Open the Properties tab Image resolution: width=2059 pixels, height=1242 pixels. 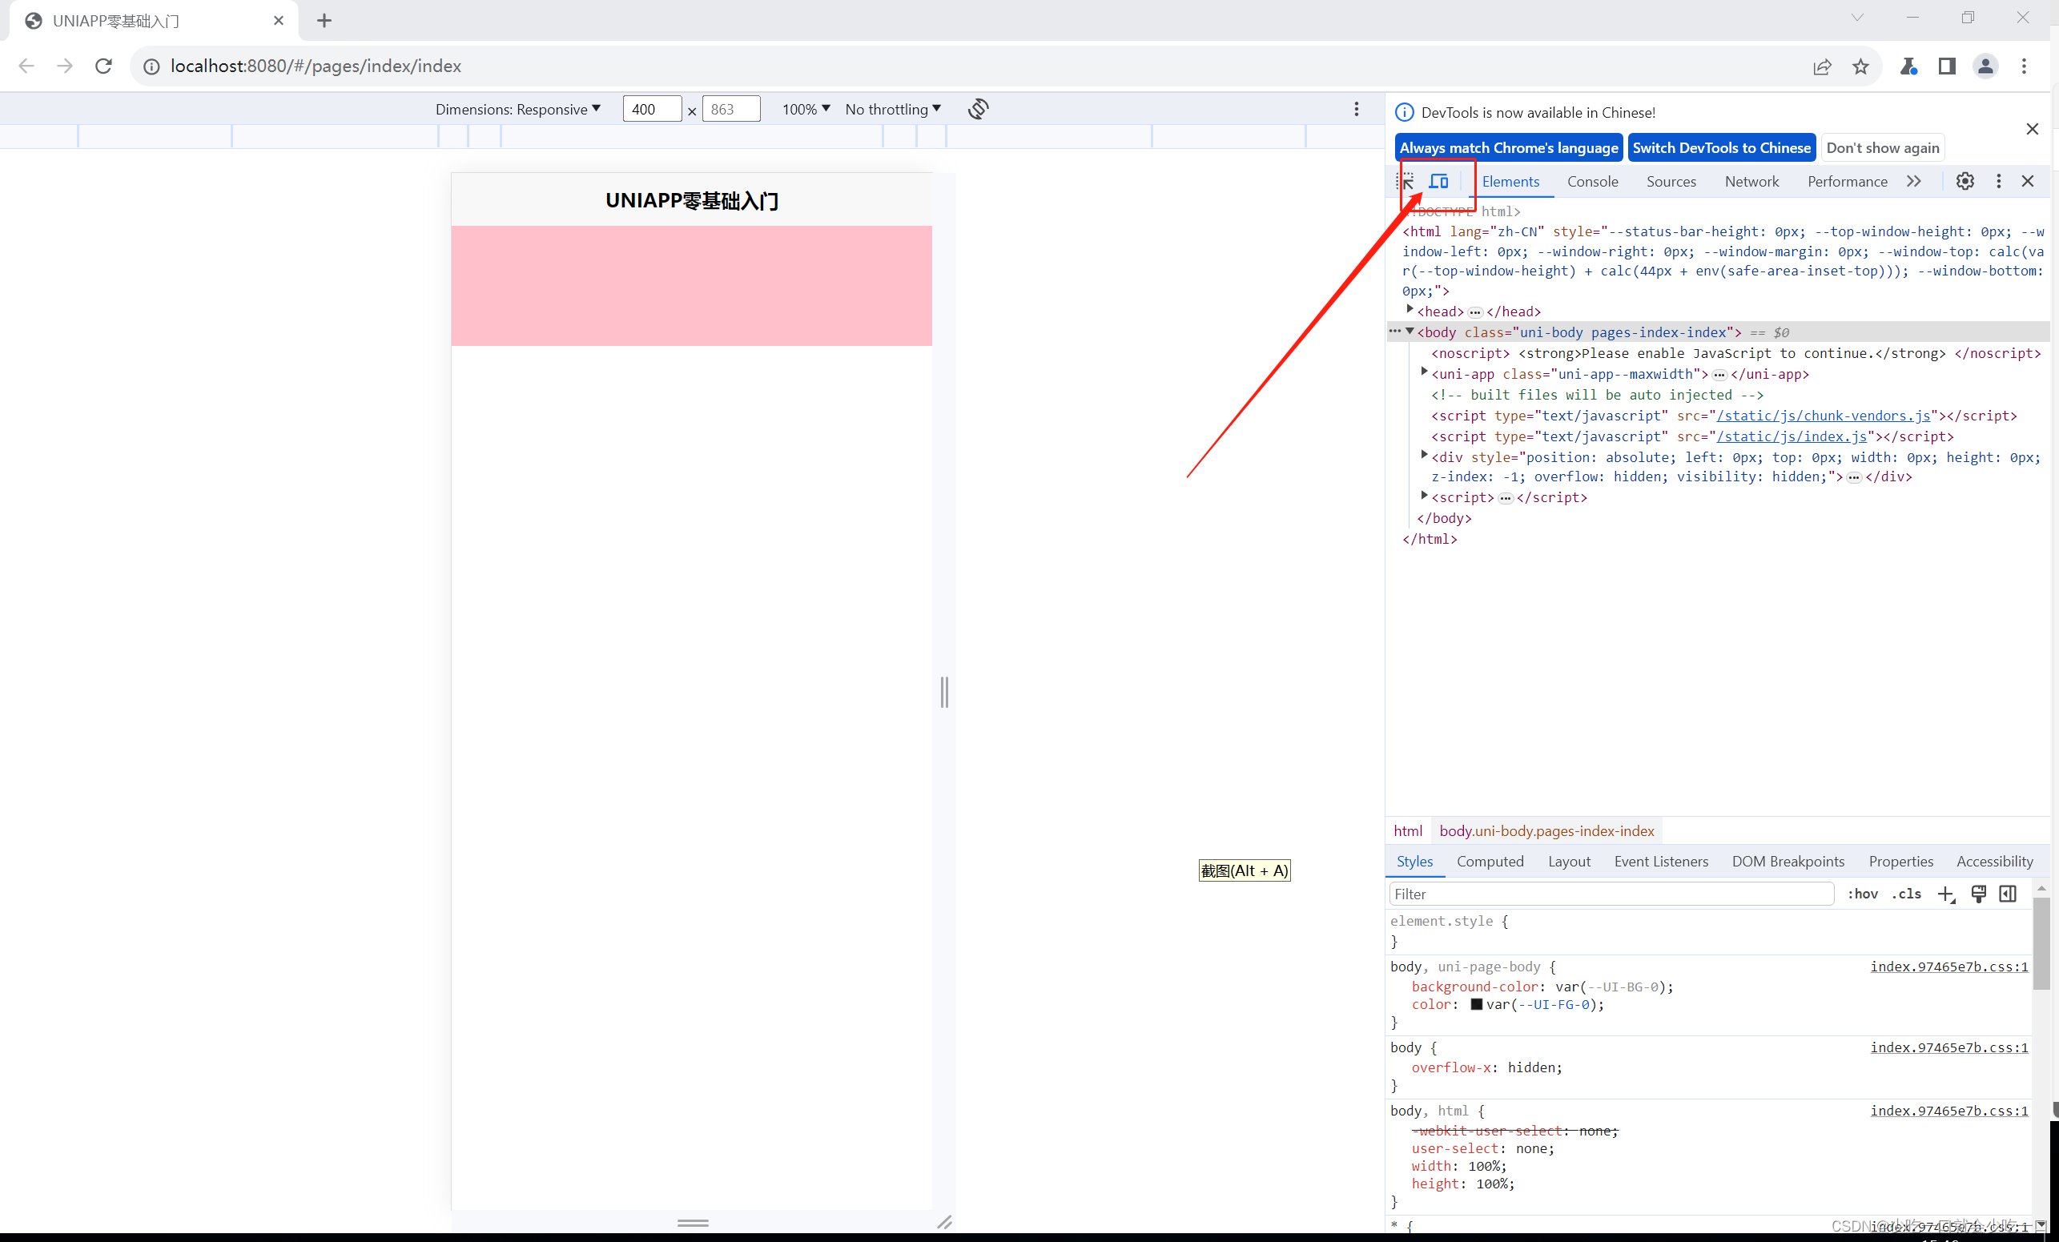[1901, 862]
